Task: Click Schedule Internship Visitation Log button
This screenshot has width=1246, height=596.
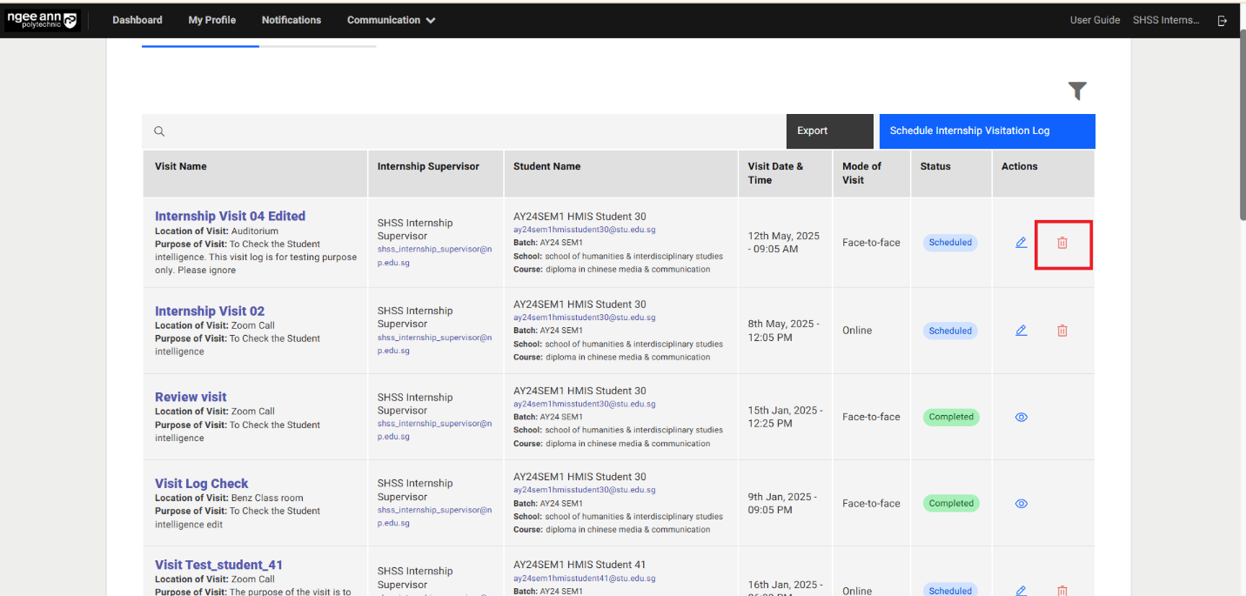Action: 987,131
